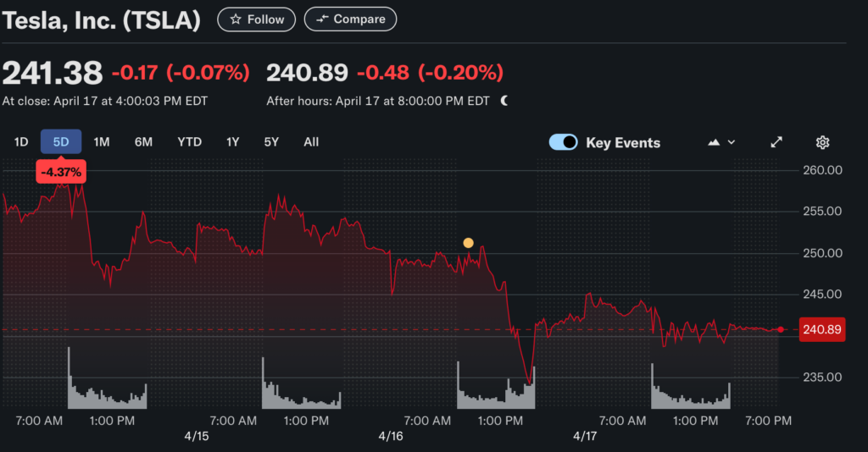Show the 5Y chart range
Image resolution: width=868 pixels, height=452 pixels.
271,142
